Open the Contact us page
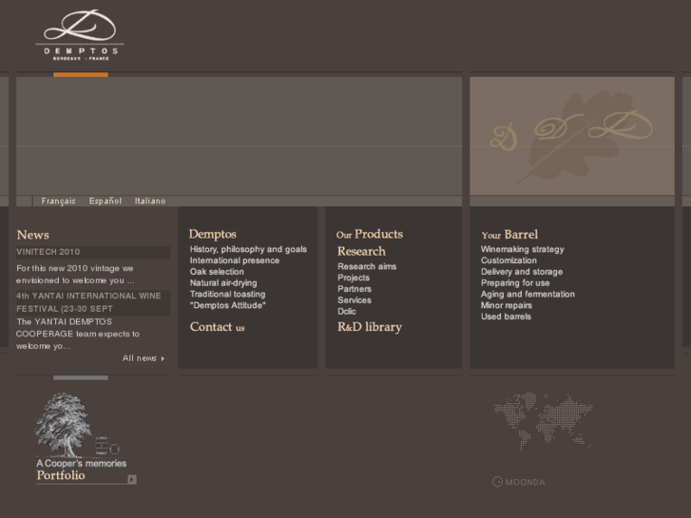 tap(217, 327)
